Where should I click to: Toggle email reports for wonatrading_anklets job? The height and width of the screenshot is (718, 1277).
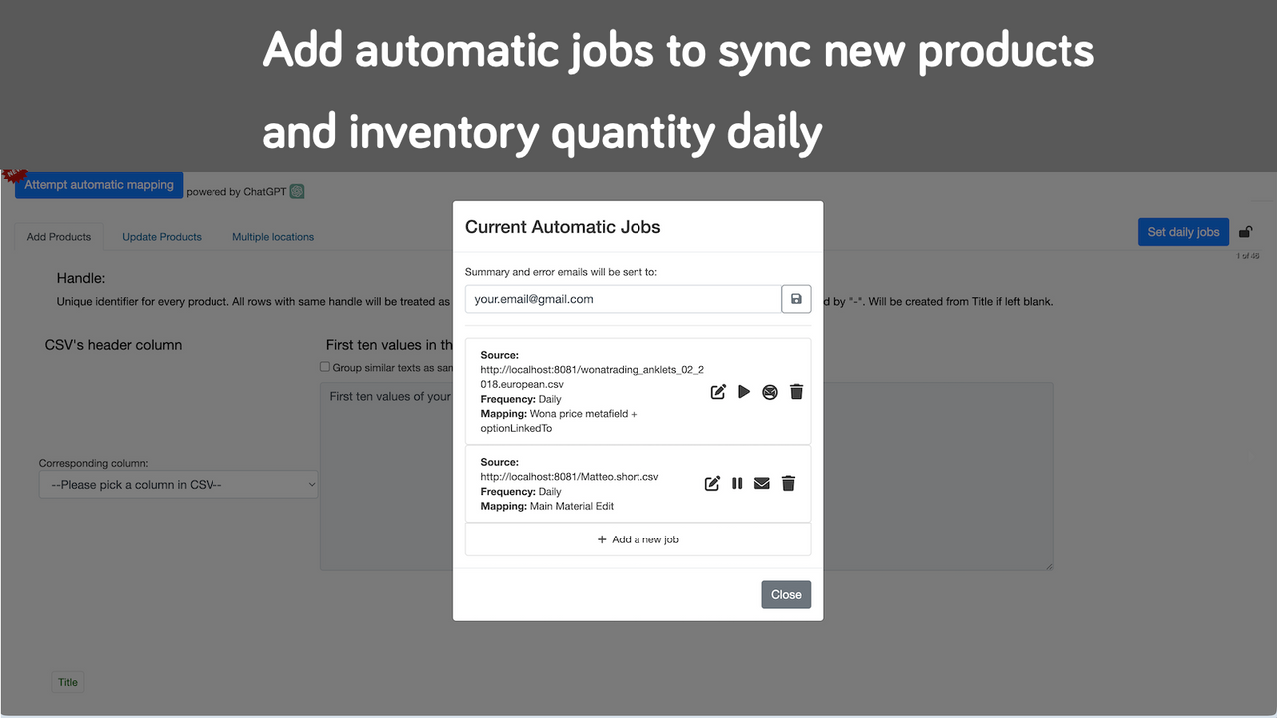tap(769, 392)
